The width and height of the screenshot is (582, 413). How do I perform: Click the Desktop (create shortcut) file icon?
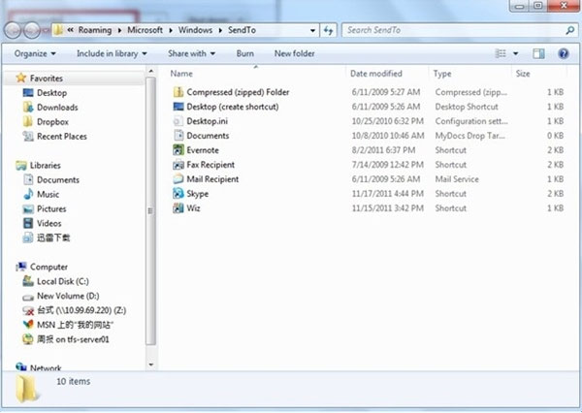click(x=178, y=107)
